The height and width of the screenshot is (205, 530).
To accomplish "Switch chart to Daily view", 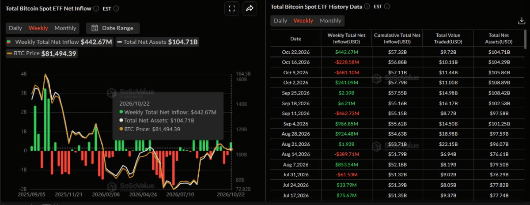I will [15, 28].
